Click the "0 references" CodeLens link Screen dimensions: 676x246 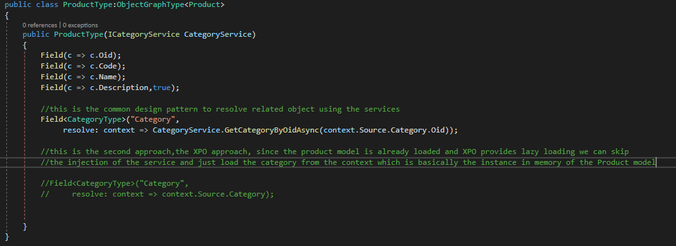pyautogui.click(x=39, y=25)
